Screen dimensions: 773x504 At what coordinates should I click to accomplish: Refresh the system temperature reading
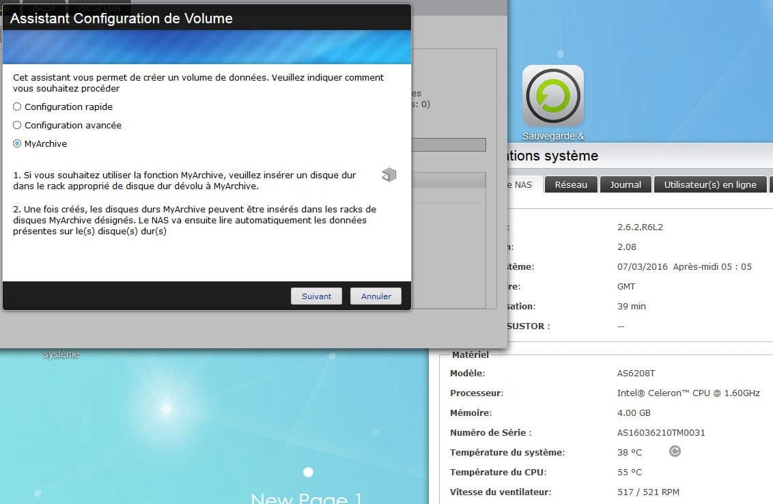[x=675, y=451]
